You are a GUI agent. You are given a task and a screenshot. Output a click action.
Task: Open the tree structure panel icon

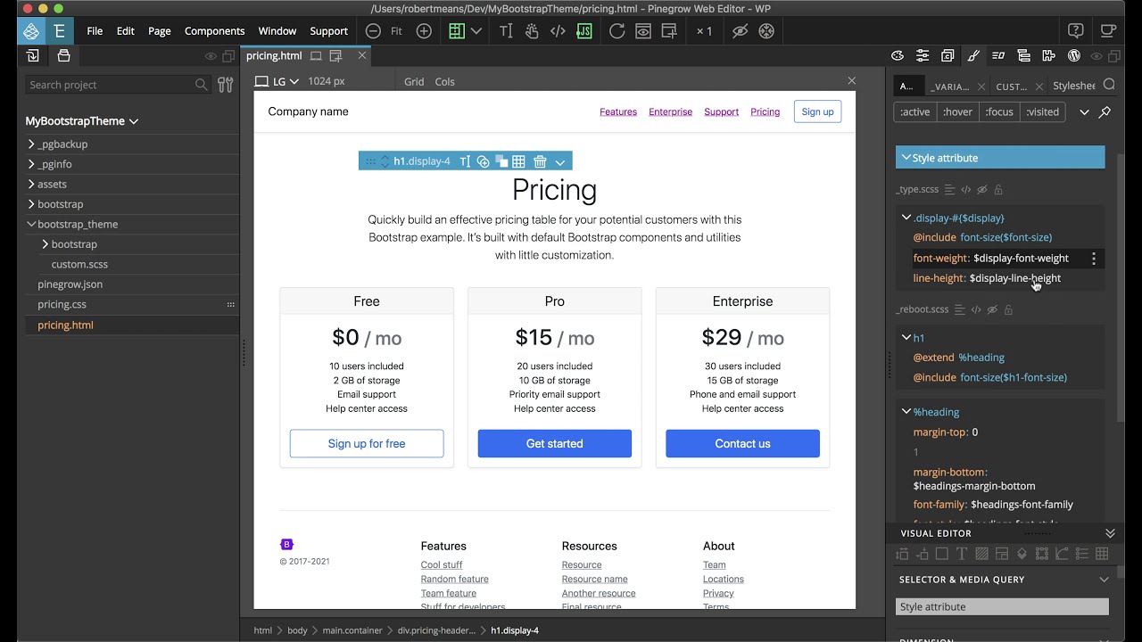pos(1023,55)
